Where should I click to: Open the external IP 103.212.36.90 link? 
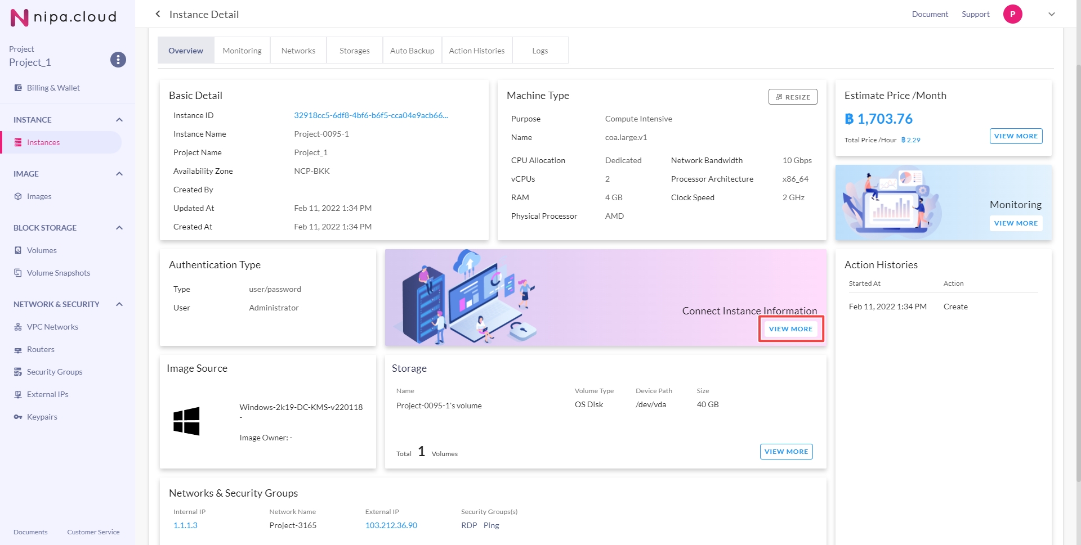391,525
